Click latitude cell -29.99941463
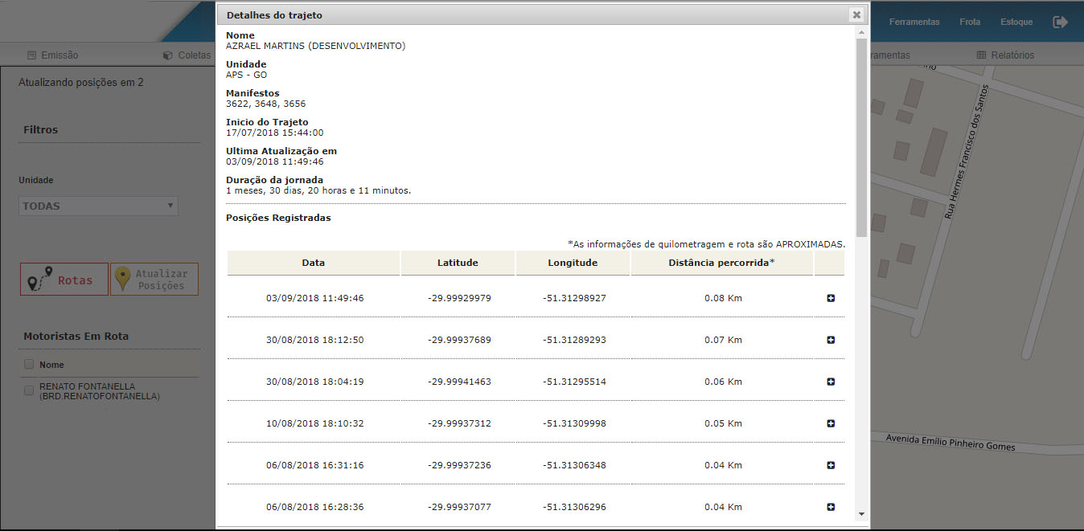The image size is (1084, 531). [x=459, y=382]
